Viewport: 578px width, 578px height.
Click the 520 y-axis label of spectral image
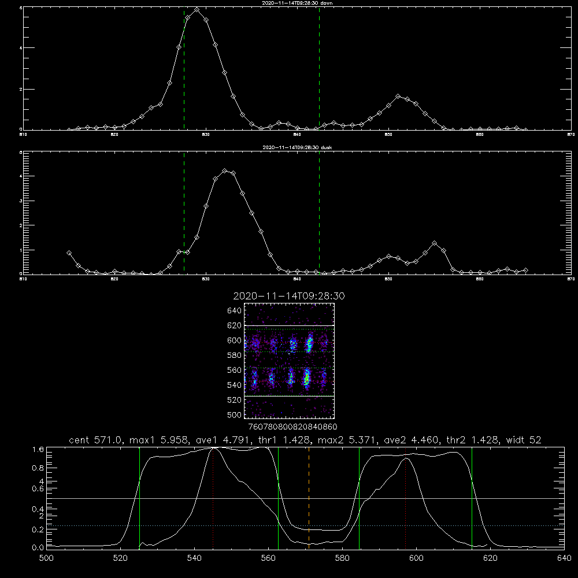(x=234, y=400)
